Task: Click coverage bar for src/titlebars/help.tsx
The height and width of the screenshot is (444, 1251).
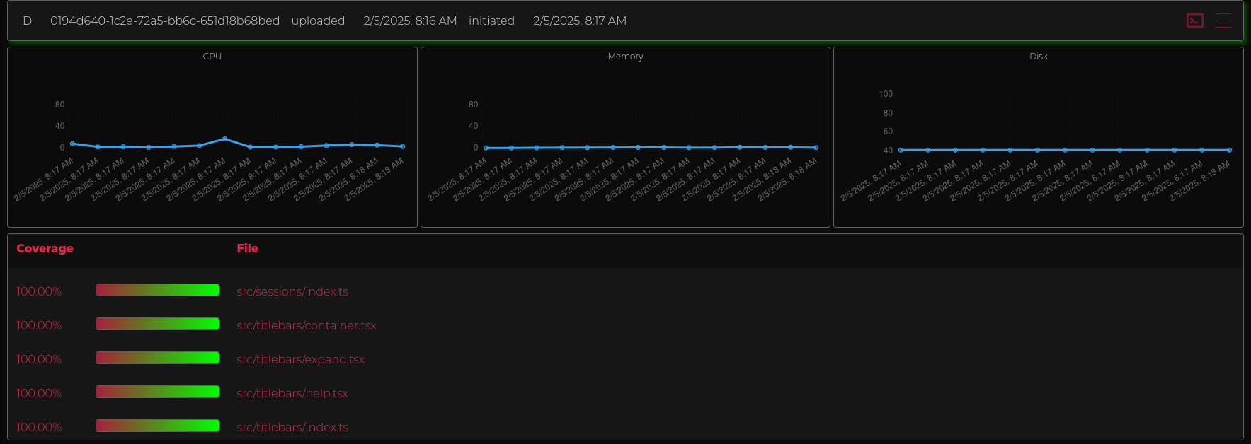Action: coord(158,392)
